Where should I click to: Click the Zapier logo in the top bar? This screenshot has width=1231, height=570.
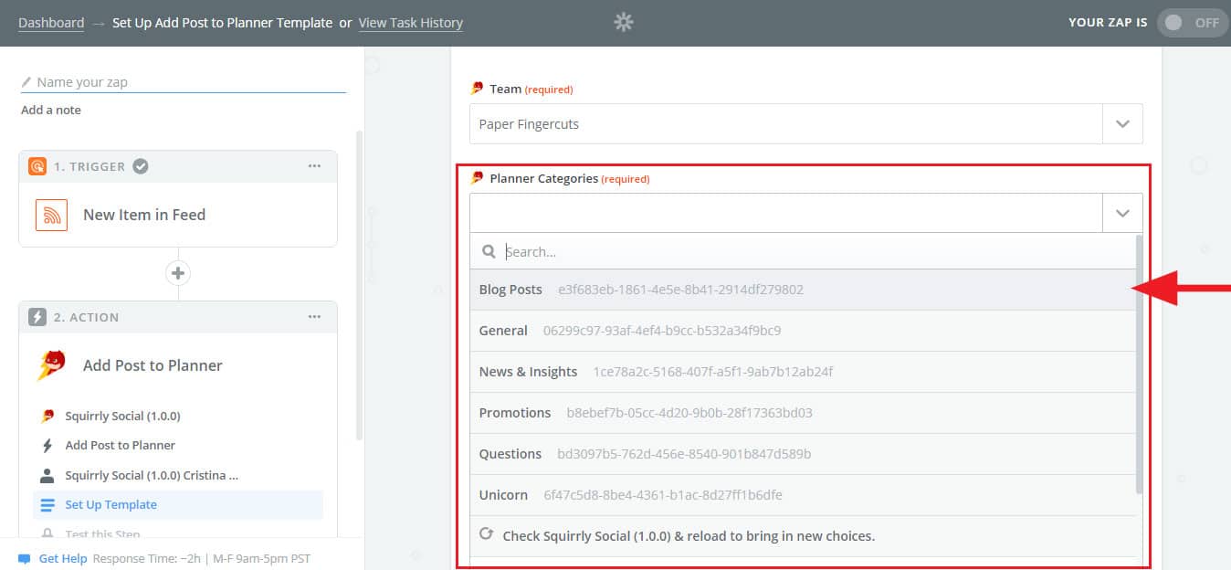[624, 23]
